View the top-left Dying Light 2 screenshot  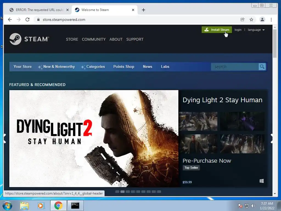point(198,121)
